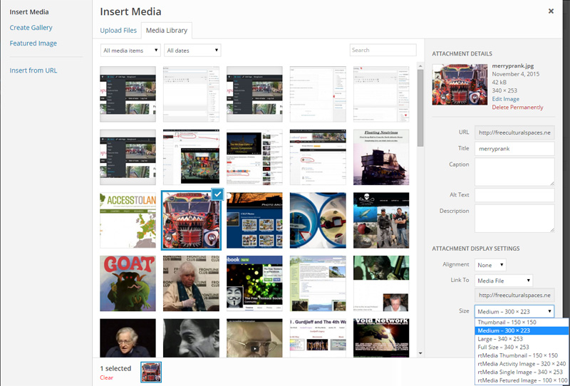Click the Floating Neutrinos thumbnail
Image resolution: width=570 pixels, height=386 pixels.
point(381,157)
